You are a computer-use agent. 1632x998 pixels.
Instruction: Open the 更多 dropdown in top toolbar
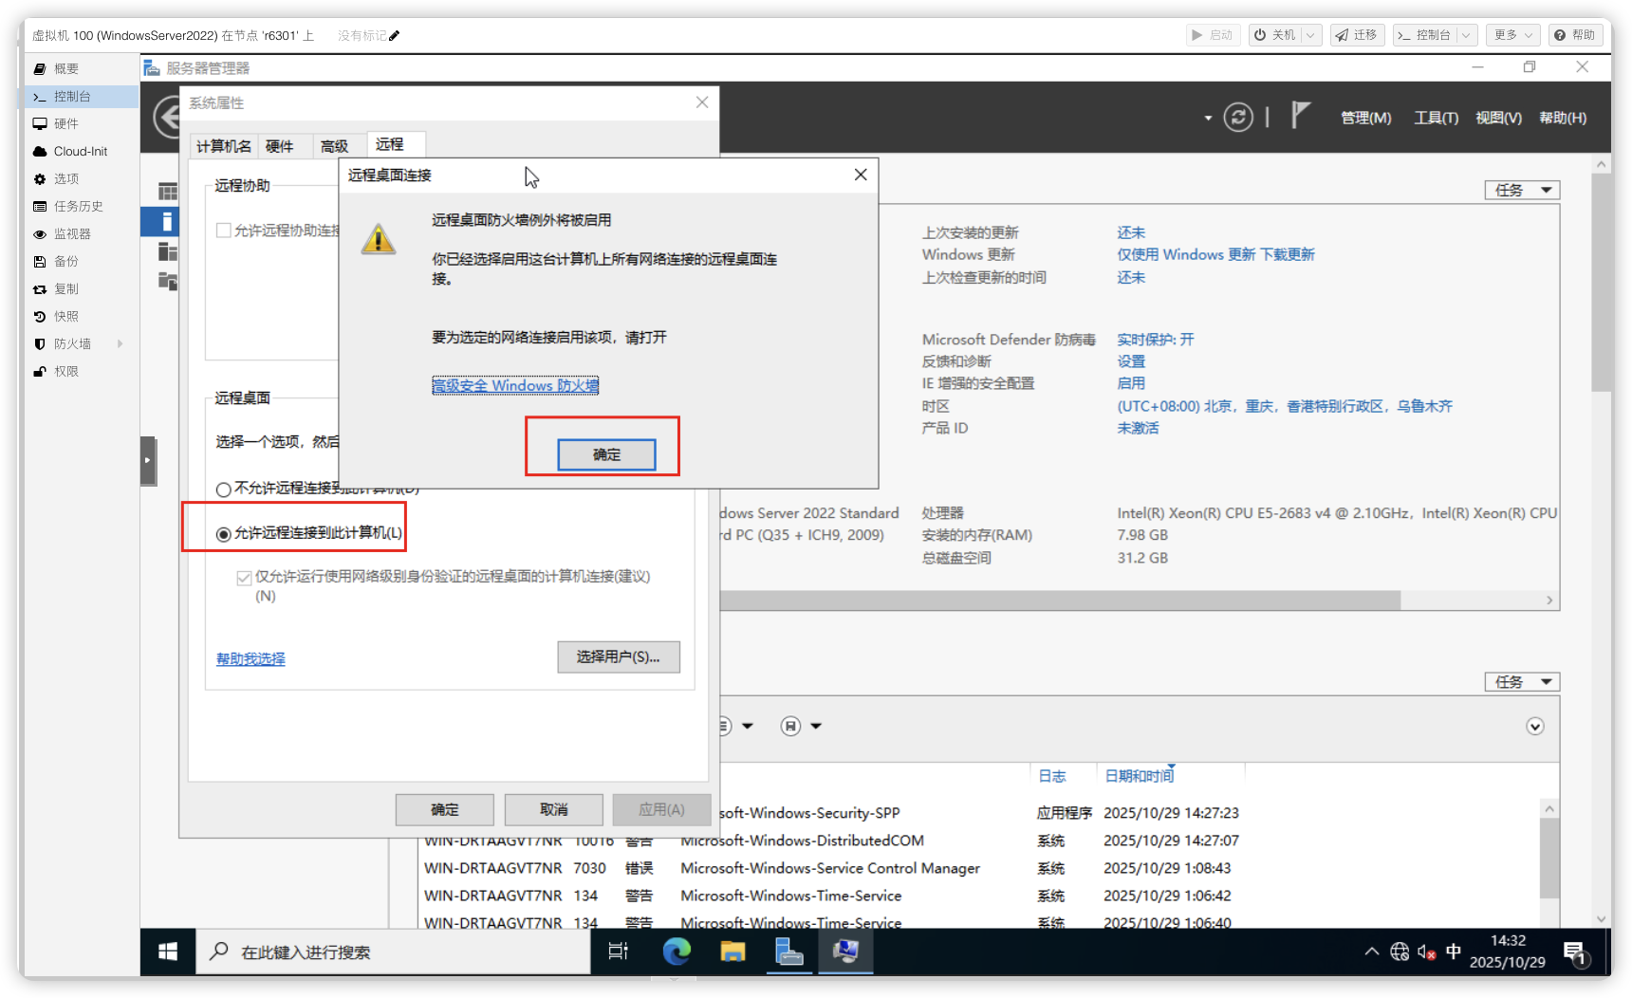coord(1512,35)
